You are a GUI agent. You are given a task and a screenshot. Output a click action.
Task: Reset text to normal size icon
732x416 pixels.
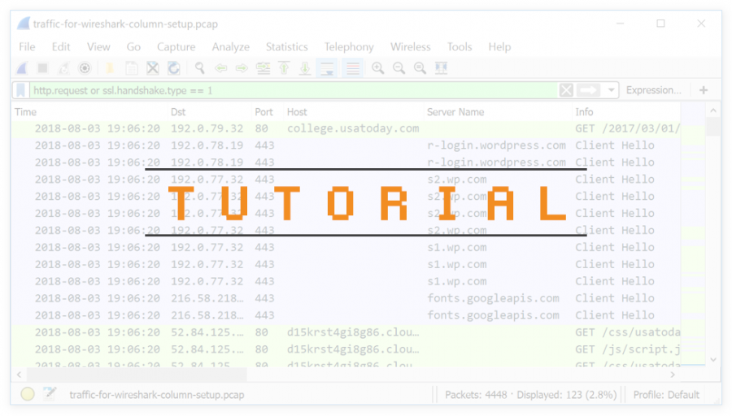click(x=420, y=68)
